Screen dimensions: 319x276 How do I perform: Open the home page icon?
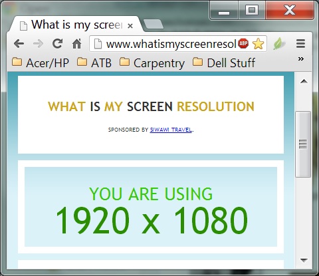pos(76,43)
